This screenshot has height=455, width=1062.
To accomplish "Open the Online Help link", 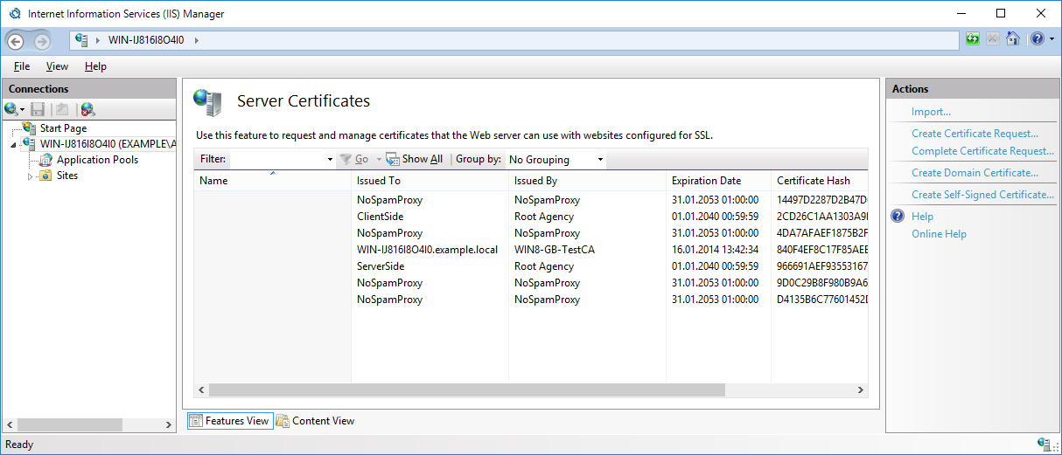I will tap(939, 234).
